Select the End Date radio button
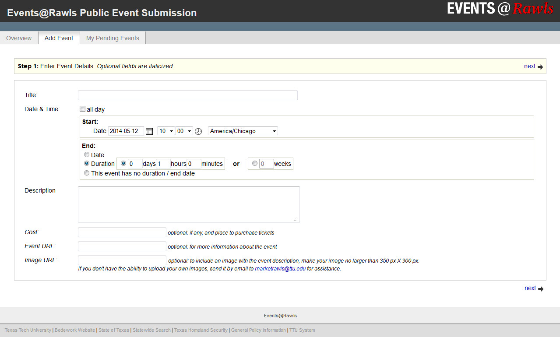 tap(87, 155)
